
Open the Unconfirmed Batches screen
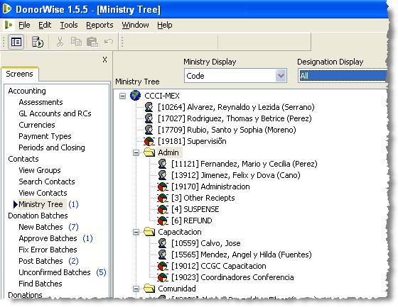(x=55, y=272)
